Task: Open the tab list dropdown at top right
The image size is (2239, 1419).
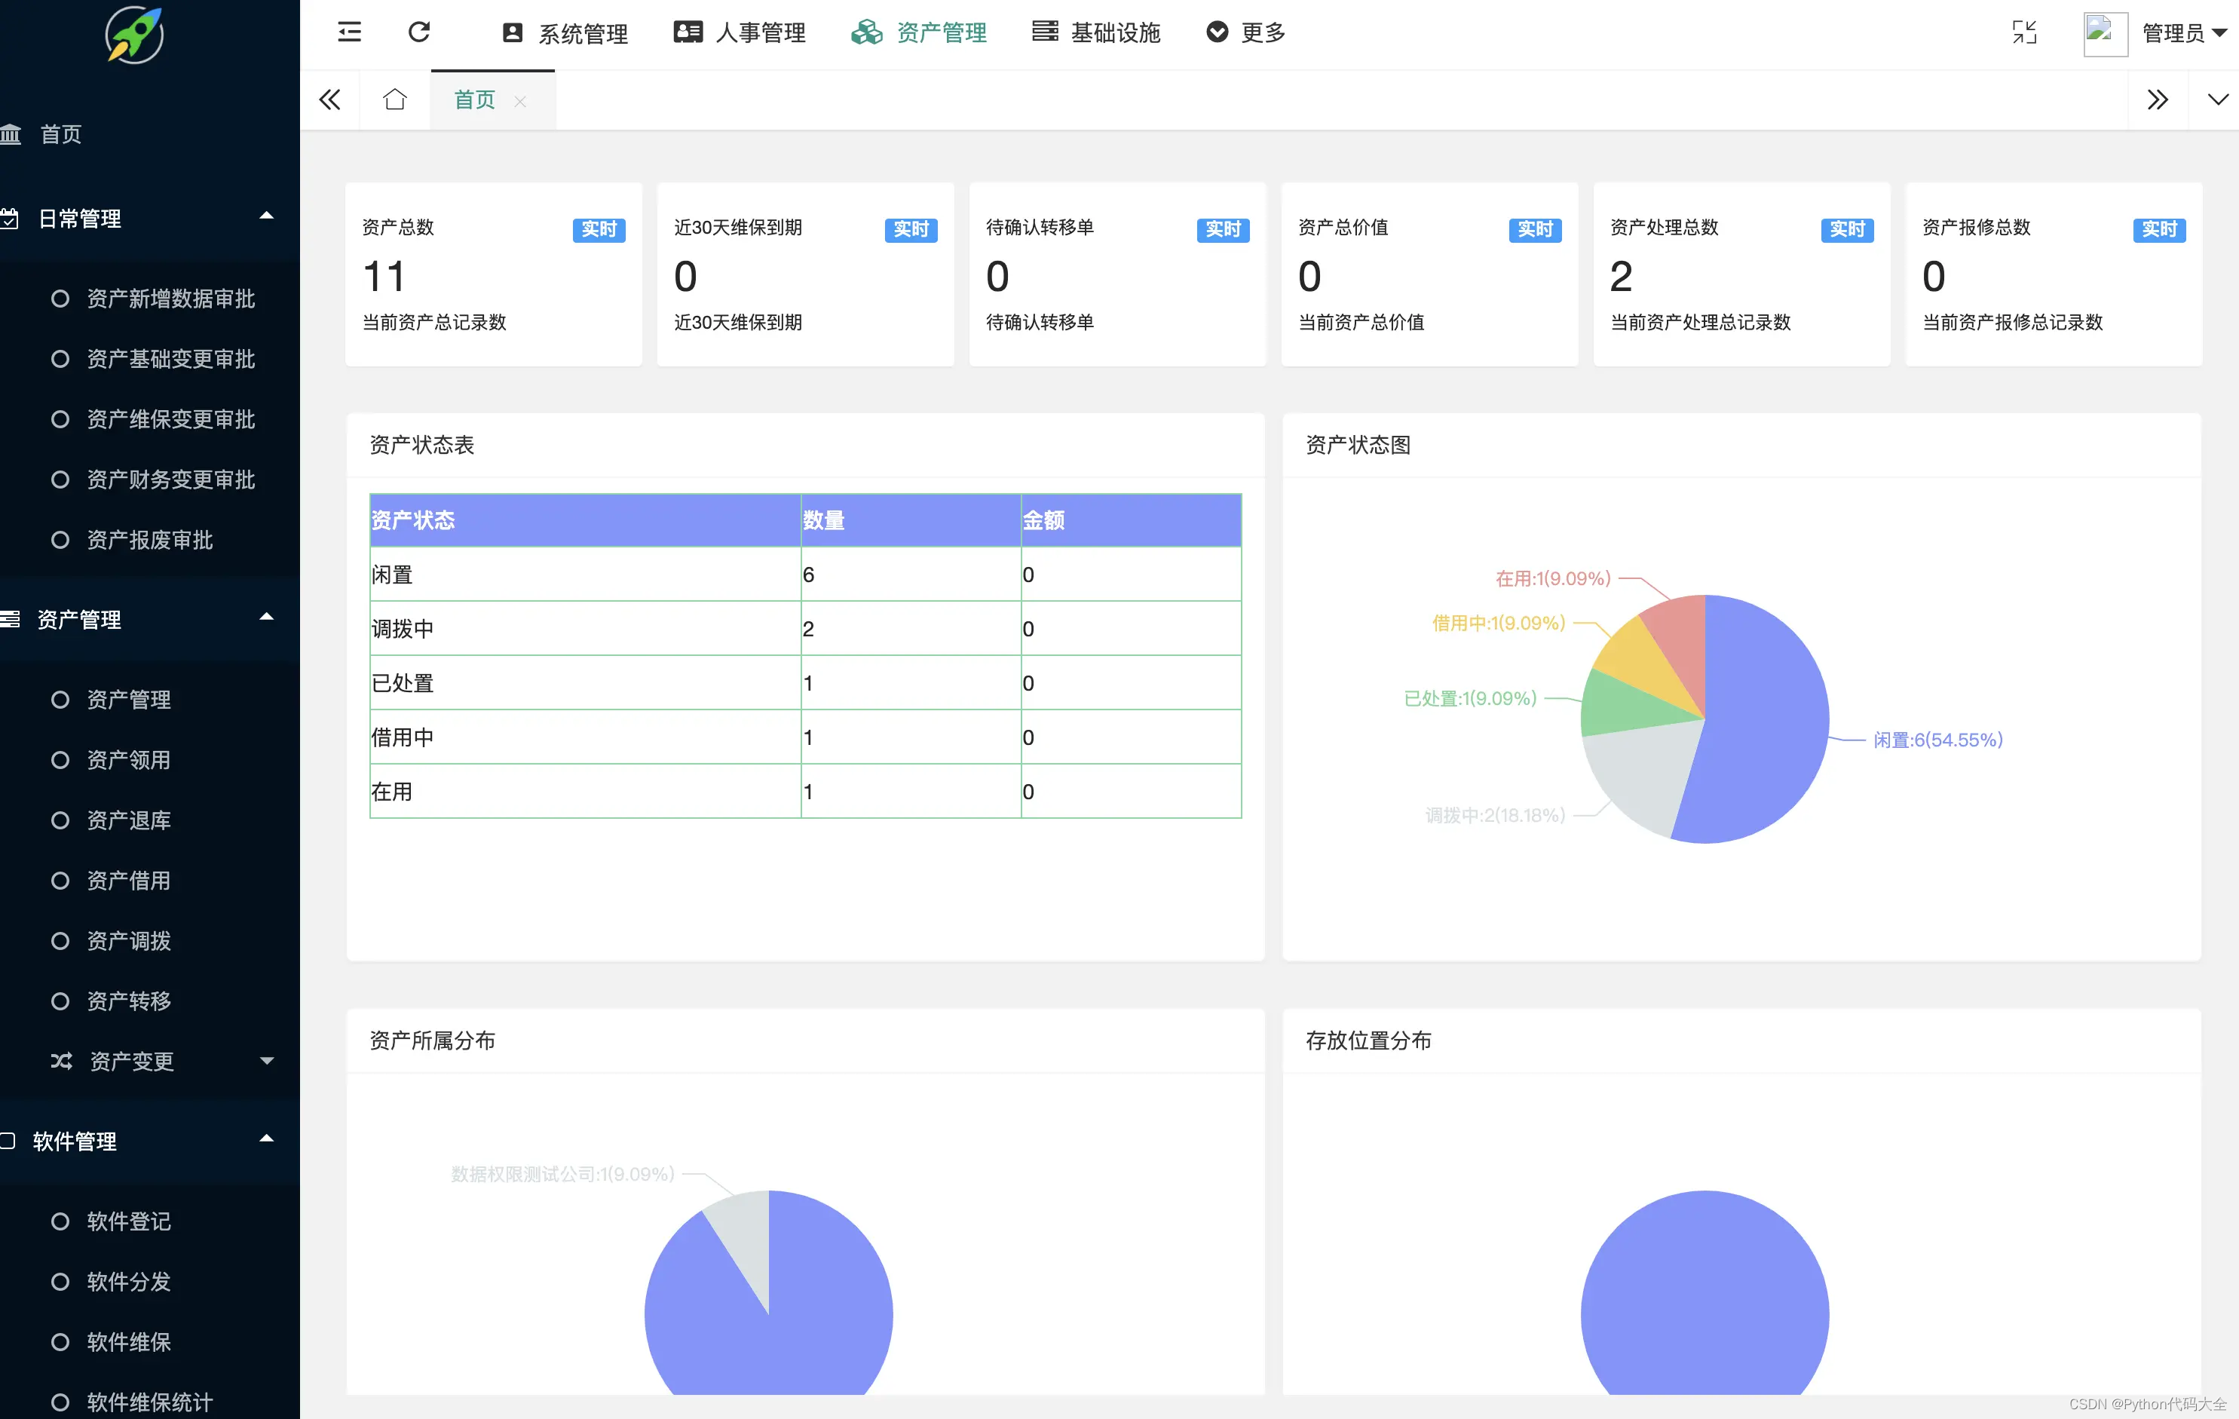Action: [x=2219, y=99]
